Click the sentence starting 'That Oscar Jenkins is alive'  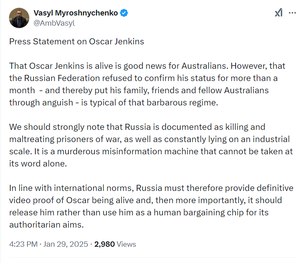point(118,66)
